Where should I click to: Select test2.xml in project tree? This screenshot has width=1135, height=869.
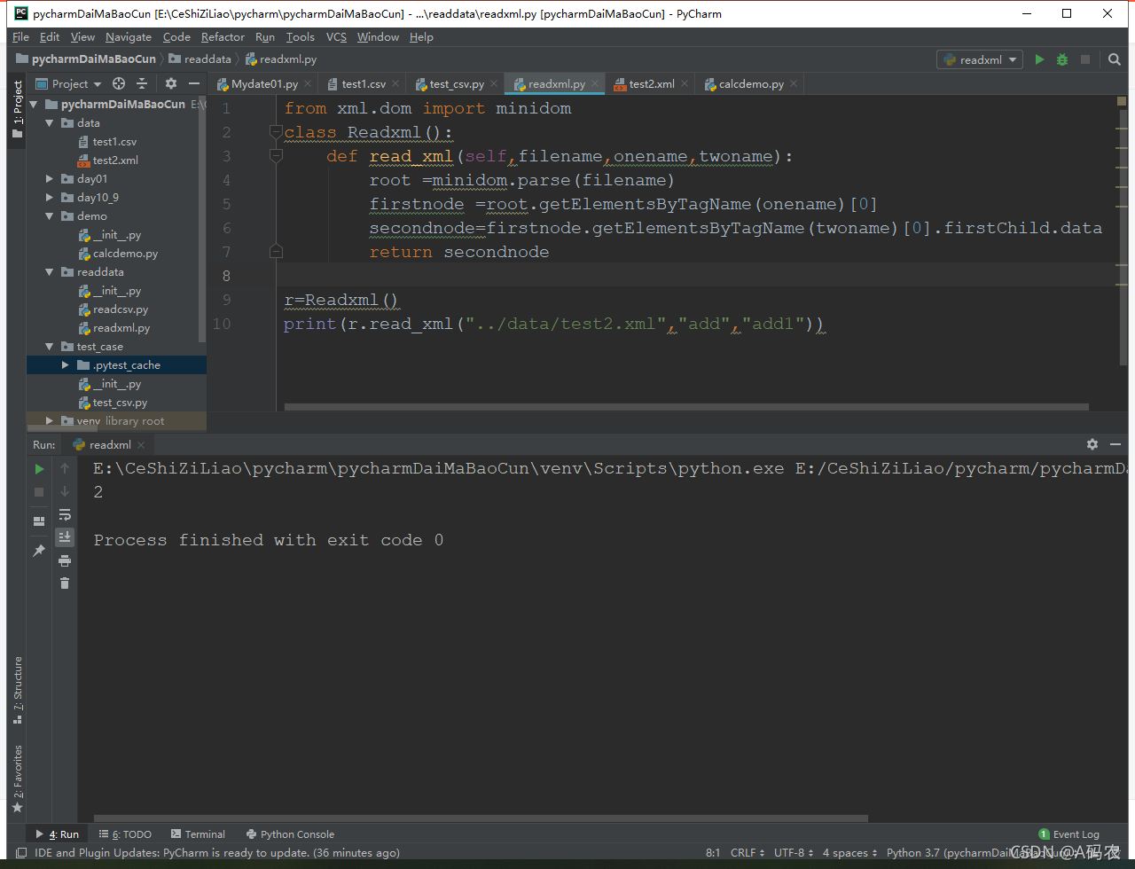(x=115, y=160)
